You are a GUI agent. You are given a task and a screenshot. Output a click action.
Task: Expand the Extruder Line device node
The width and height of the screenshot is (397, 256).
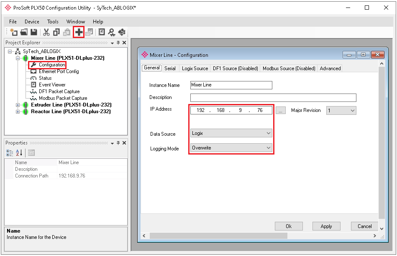18,105
